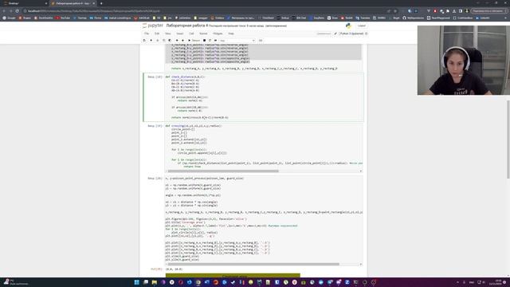Insert a cell below with the plus icon

click(x=151, y=41)
